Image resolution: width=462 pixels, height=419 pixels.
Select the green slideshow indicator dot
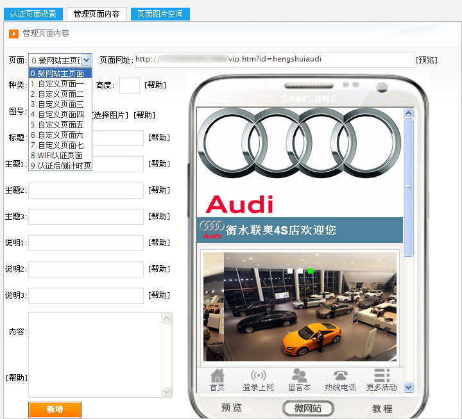[x=311, y=271]
